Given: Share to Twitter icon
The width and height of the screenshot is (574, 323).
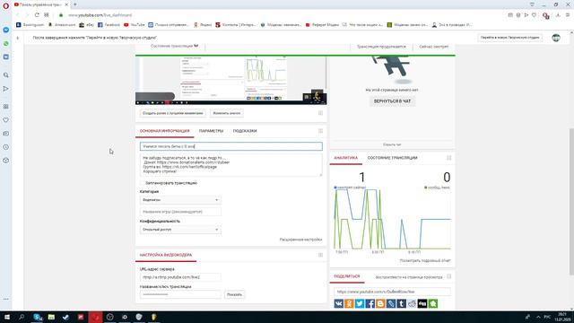Looking at the screenshot, I should pyautogui.click(x=360, y=303).
